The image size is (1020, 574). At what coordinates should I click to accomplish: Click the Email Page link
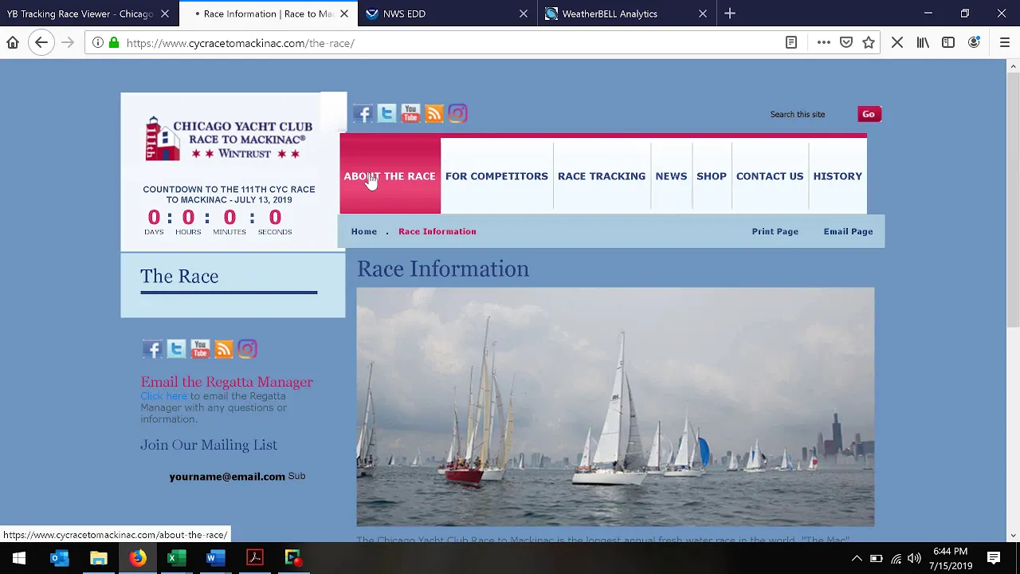849,231
